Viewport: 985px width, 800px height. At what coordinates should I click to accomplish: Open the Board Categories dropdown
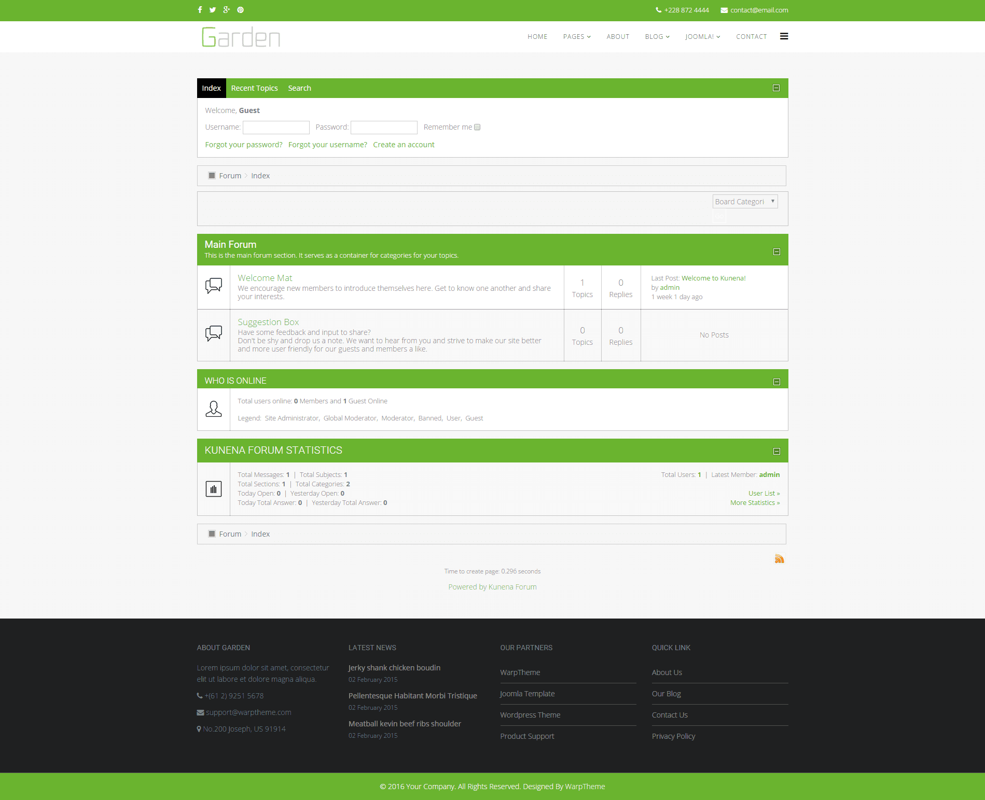coord(745,201)
